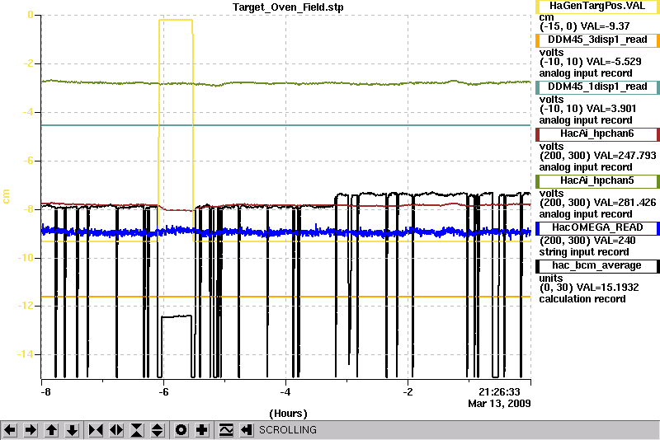Select the HacAi_hpchan6 curve legend entry

pyautogui.click(x=597, y=134)
